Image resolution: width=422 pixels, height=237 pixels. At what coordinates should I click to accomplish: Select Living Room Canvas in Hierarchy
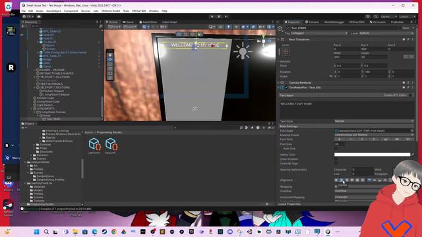tap(53, 112)
